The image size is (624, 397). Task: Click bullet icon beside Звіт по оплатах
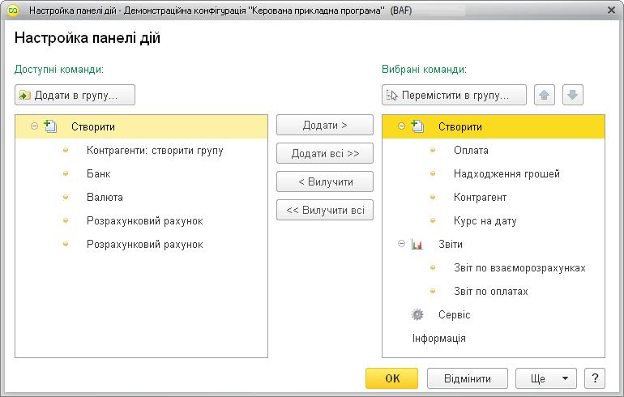click(433, 291)
